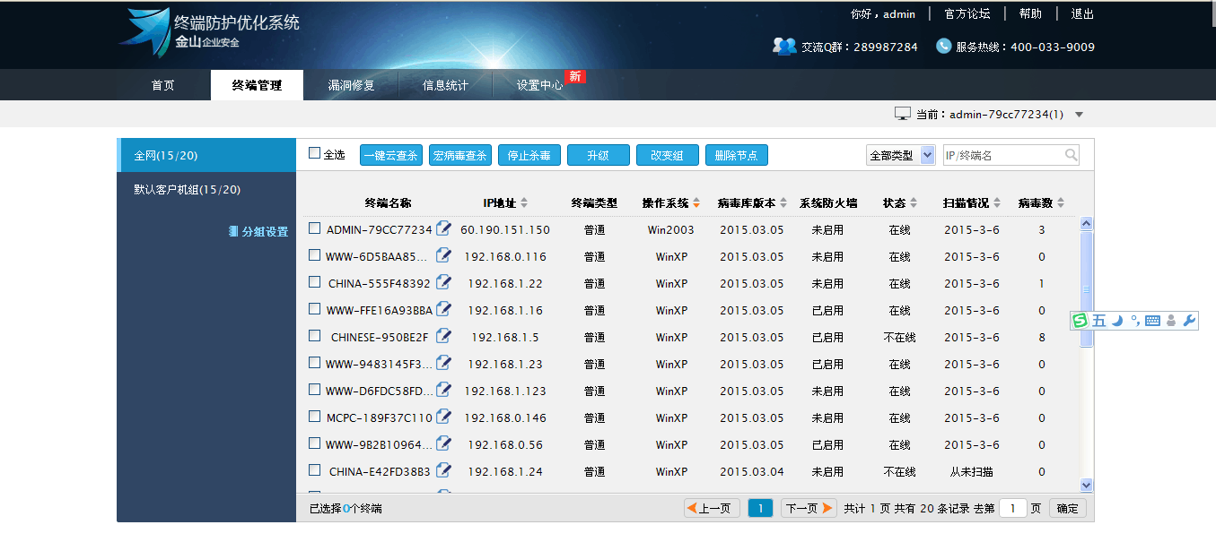Viewport: 1216px width, 542px height.
Task: Edit name icon for CHINESE-950BE2F
Action: (443, 336)
